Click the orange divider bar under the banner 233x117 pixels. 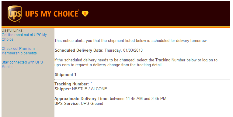(116, 27)
